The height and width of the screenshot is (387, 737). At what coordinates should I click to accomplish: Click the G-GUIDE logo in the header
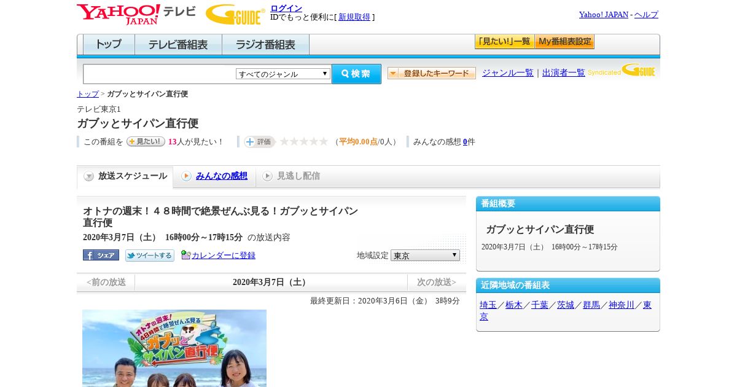tap(235, 14)
